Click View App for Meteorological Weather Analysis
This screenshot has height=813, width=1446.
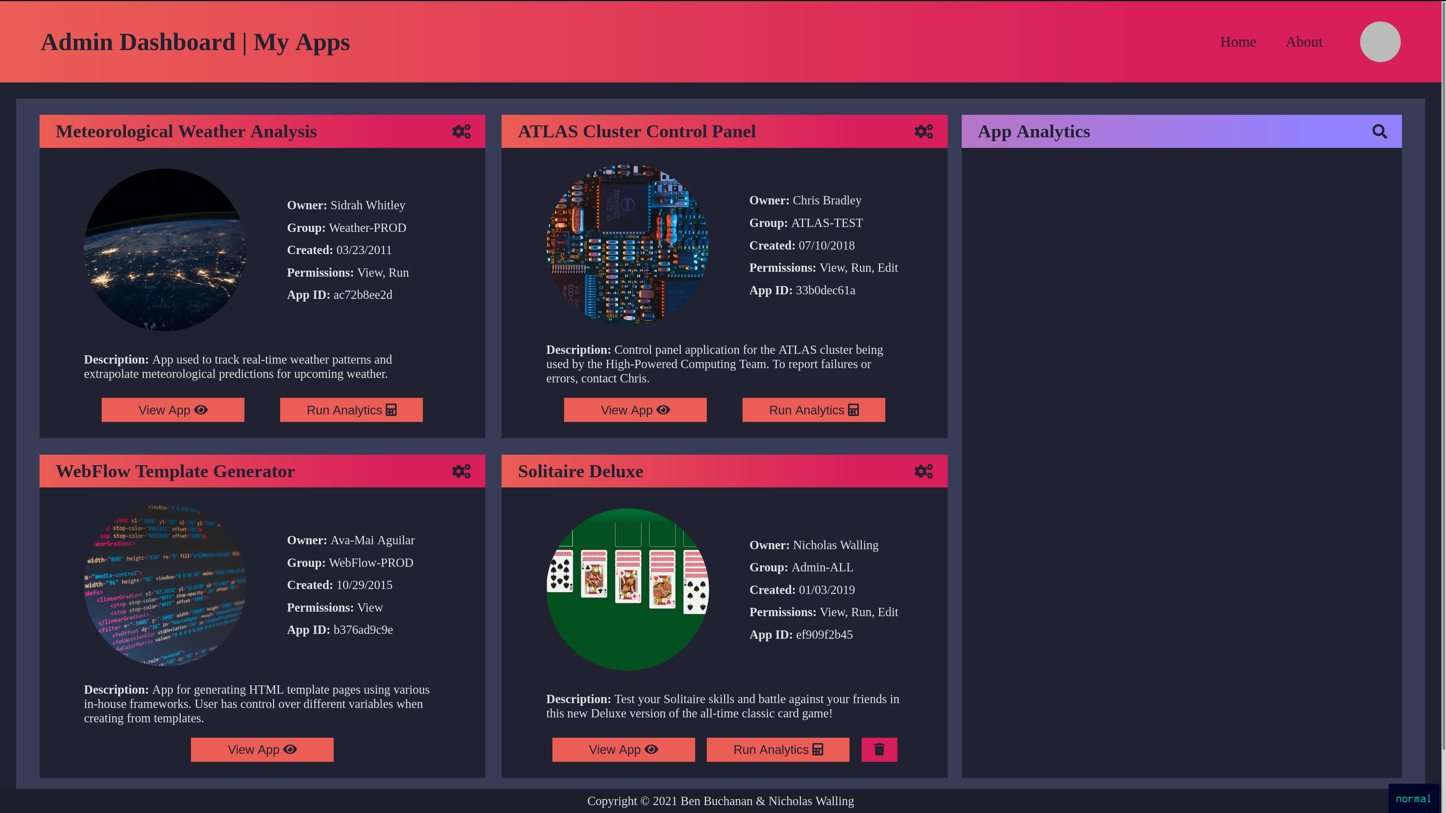173,410
